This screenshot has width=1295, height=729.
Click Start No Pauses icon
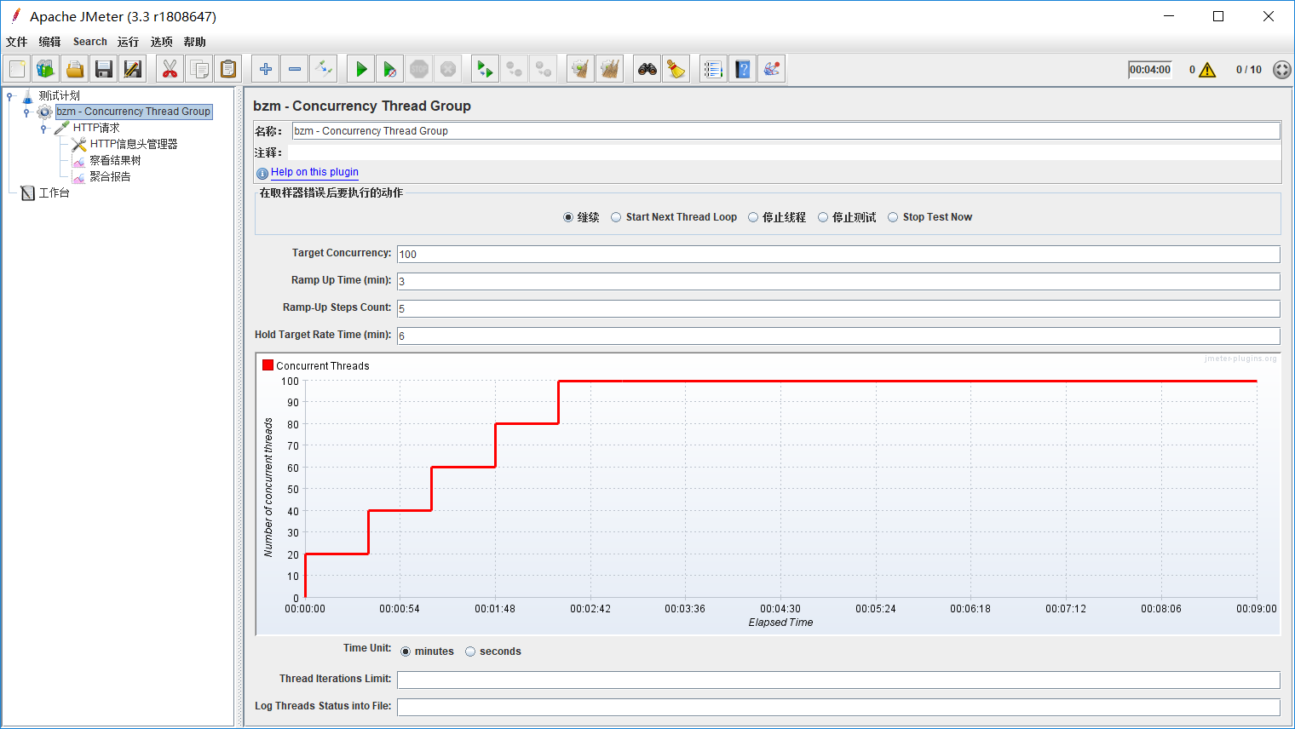[390, 69]
